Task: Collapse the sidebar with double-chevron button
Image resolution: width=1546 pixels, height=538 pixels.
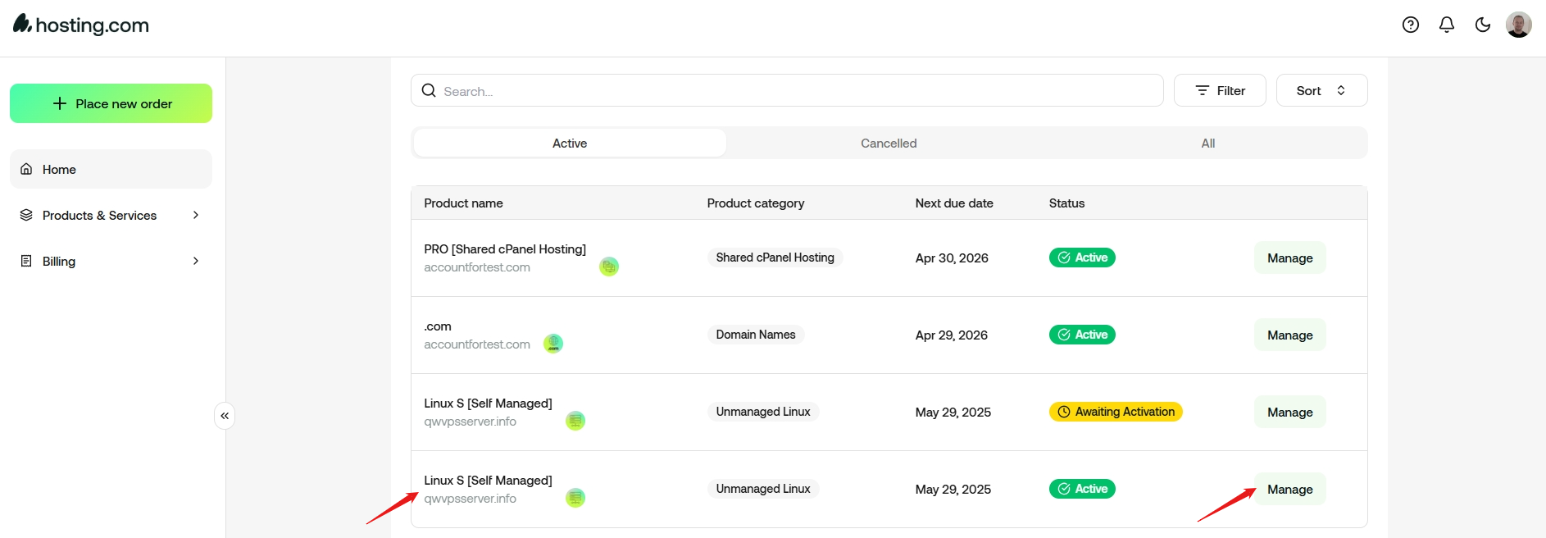Action: [225, 416]
